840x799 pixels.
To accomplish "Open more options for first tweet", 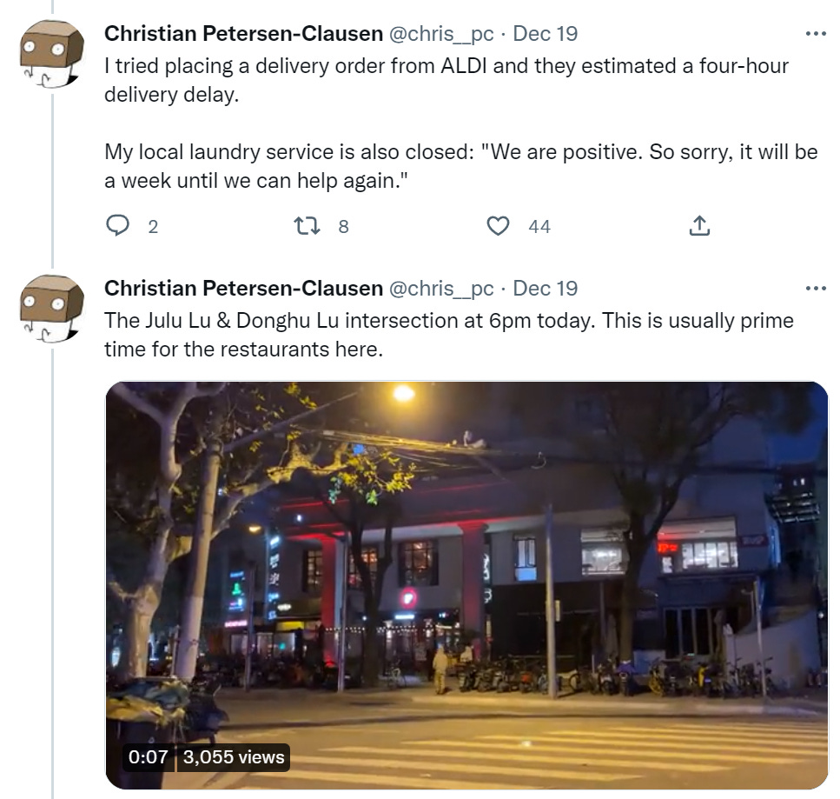I will click(816, 34).
